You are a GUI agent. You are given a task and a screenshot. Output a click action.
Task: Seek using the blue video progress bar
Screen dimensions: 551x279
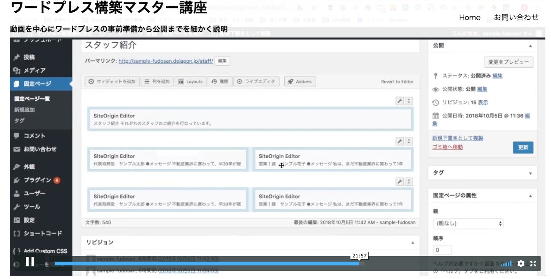207,264
